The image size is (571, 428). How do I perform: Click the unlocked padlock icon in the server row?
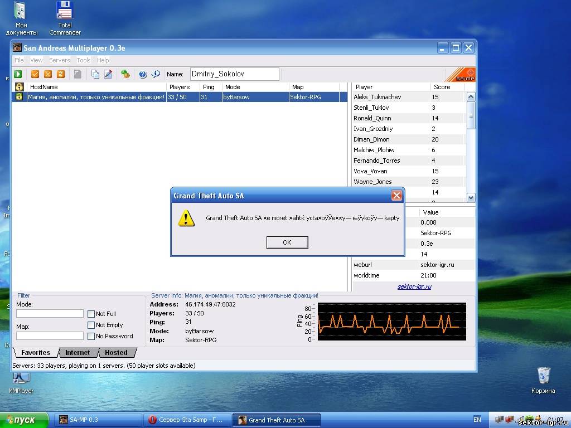click(20, 97)
